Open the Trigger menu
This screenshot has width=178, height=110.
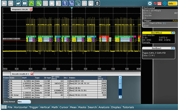coord(34,107)
